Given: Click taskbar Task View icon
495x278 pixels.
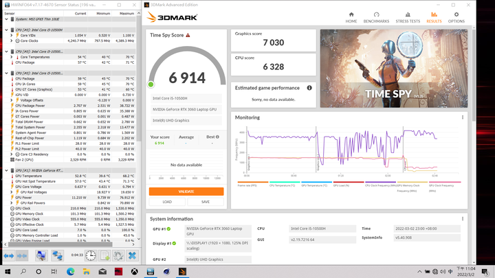Looking at the screenshot, I should (x=54, y=271).
